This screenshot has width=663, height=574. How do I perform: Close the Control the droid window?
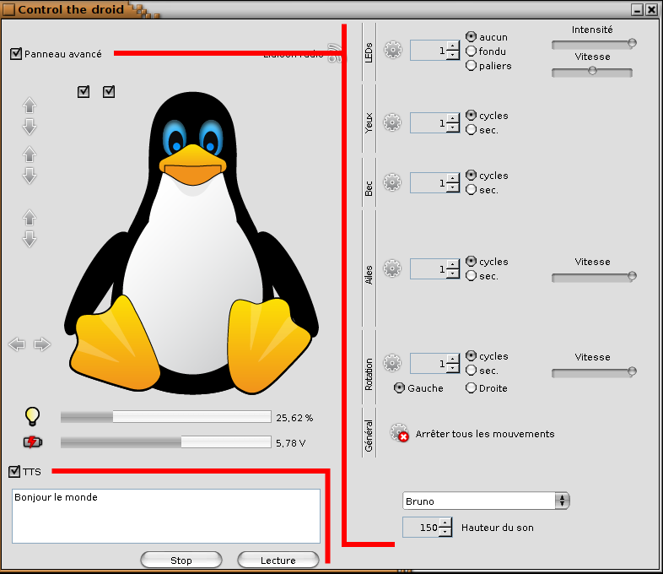(651, 9)
